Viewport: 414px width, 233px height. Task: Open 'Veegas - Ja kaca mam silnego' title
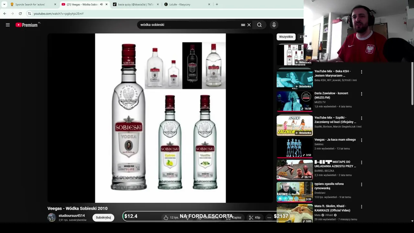tap(335, 140)
